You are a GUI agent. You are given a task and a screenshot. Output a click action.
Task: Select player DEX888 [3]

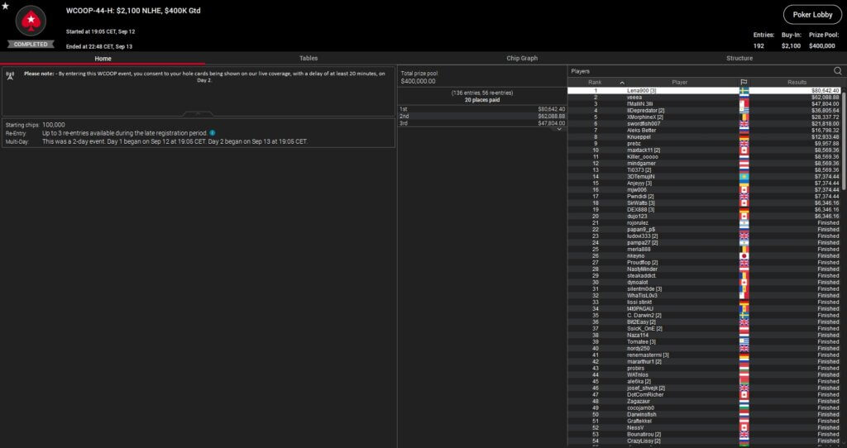coord(705,209)
